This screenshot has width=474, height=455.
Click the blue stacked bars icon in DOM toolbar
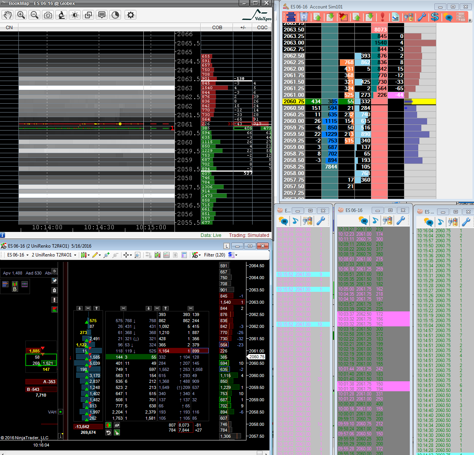tap(291, 17)
